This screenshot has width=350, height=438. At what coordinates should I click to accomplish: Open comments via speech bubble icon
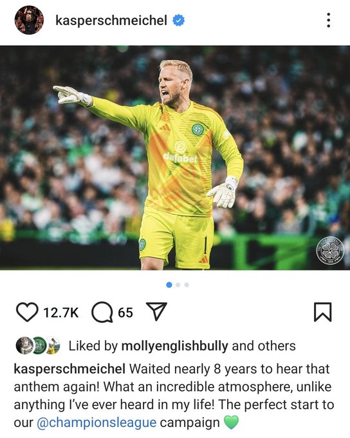coord(102,312)
